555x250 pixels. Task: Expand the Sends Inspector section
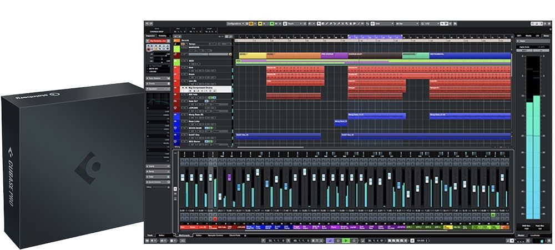158,171
